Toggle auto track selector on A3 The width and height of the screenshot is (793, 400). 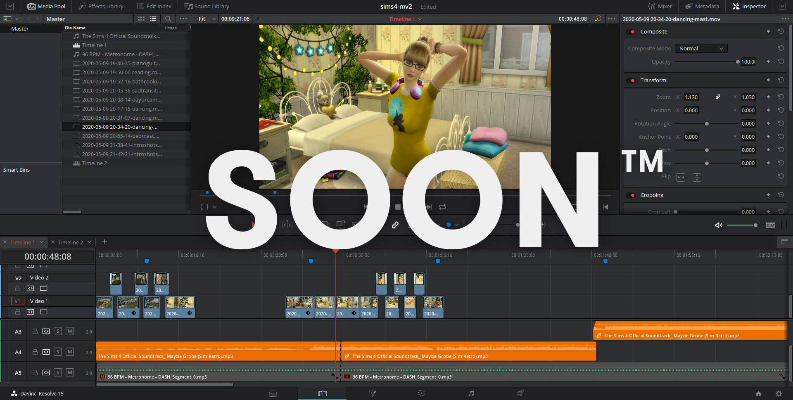pyautogui.click(x=46, y=331)
